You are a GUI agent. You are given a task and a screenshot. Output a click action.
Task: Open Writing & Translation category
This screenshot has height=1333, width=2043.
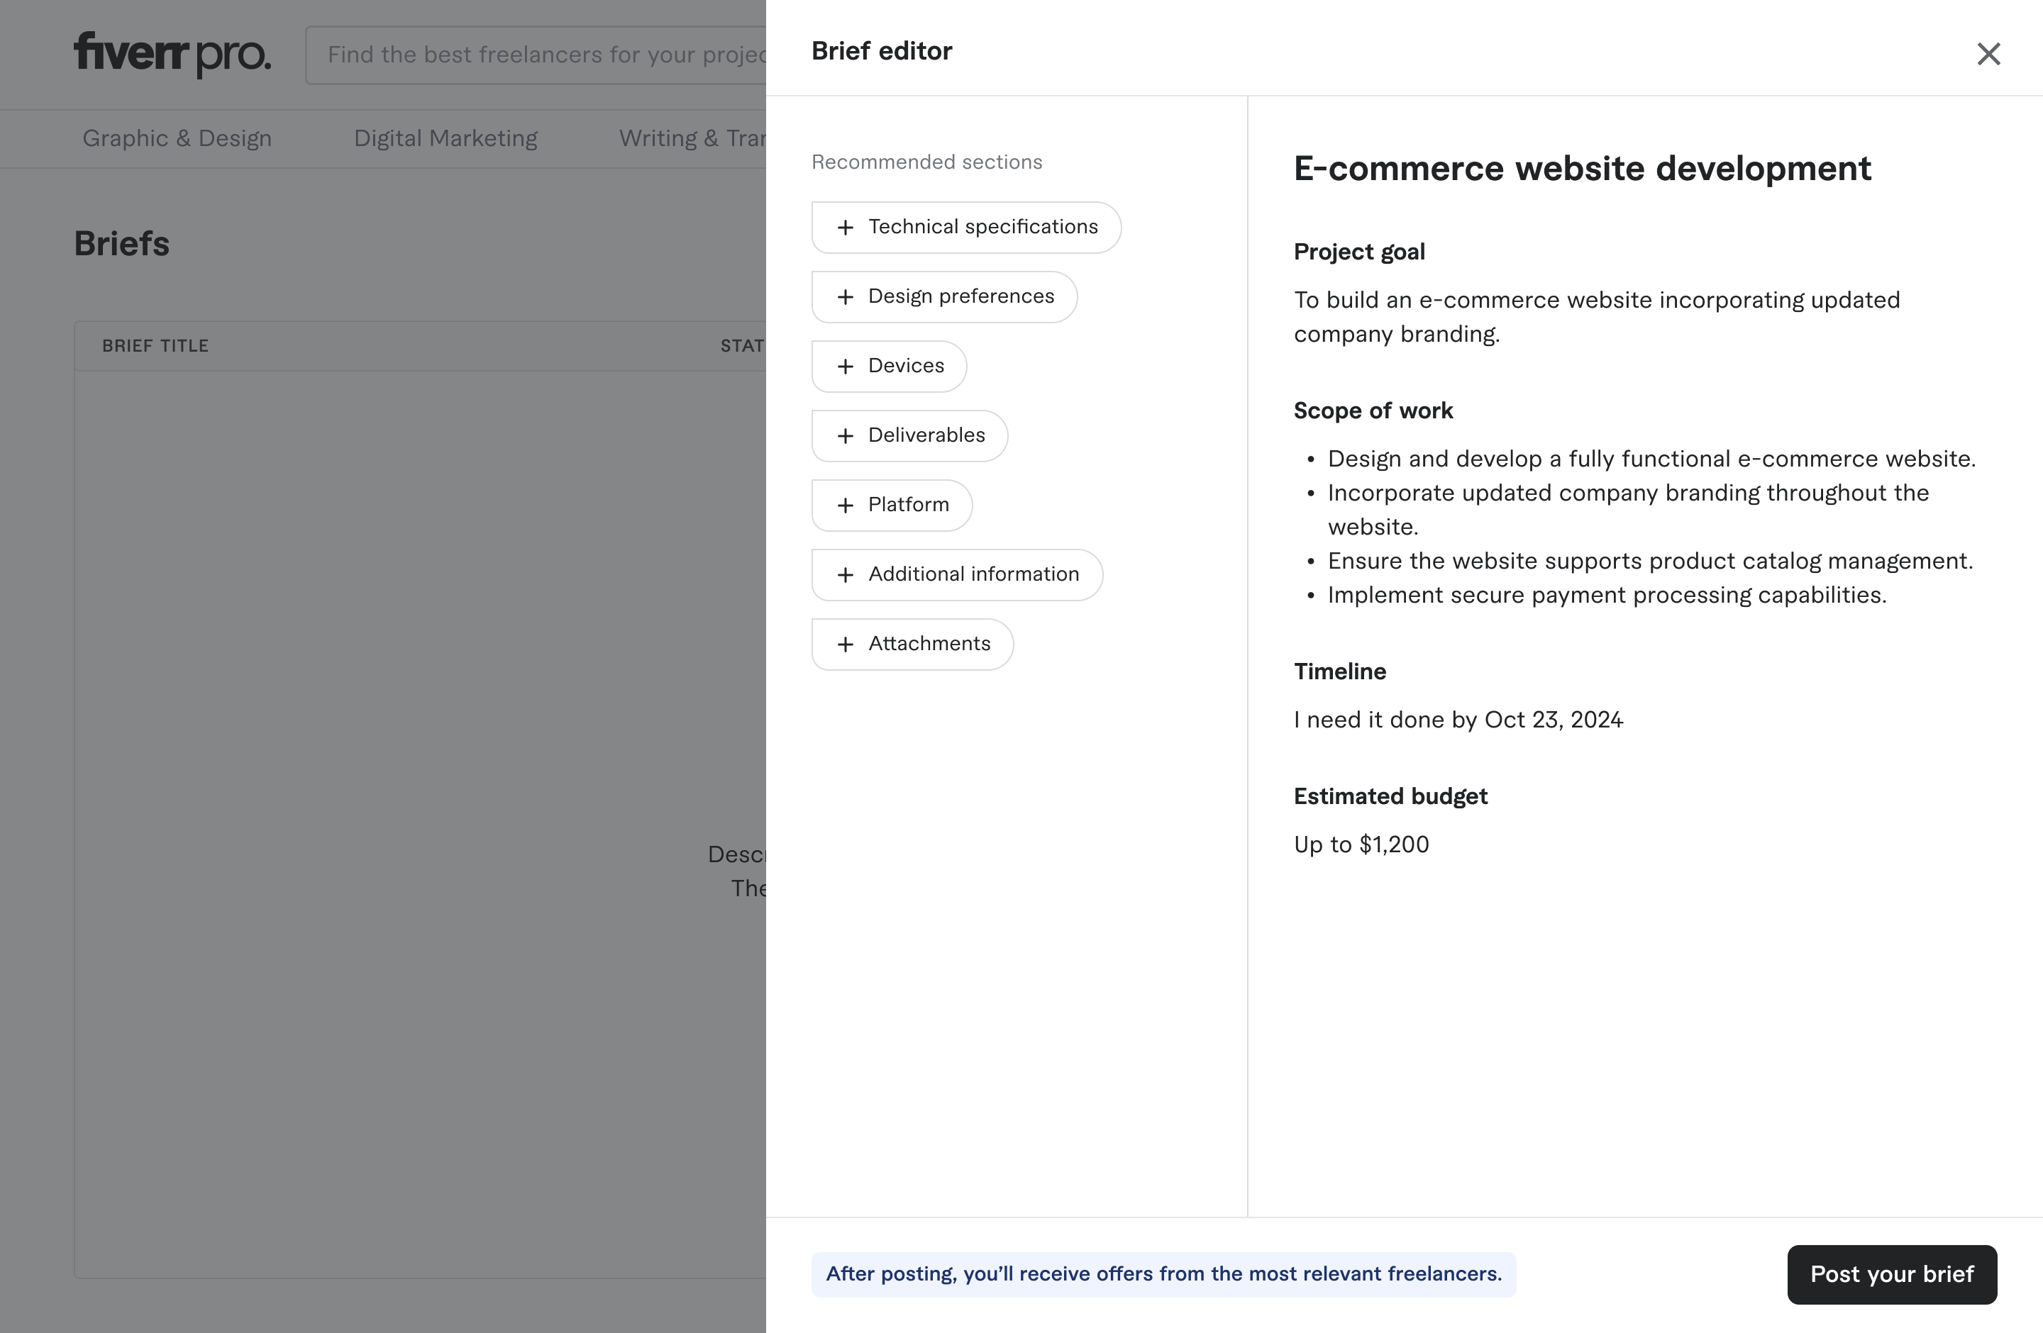coord(692,138)
